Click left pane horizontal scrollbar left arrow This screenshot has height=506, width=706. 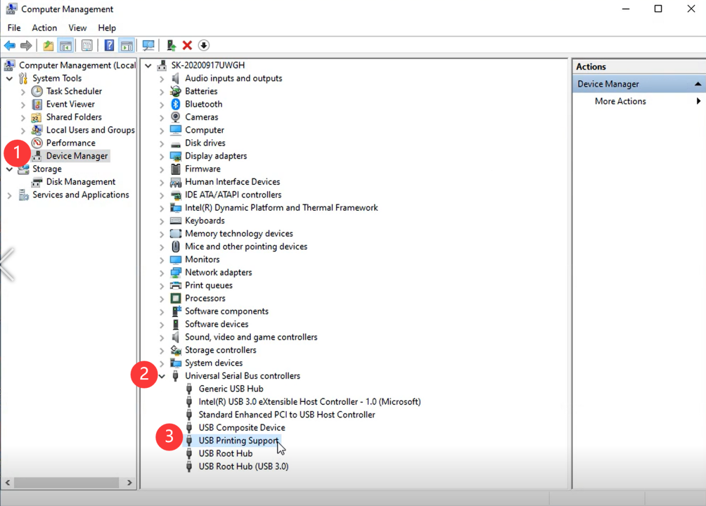click(8, 483)
